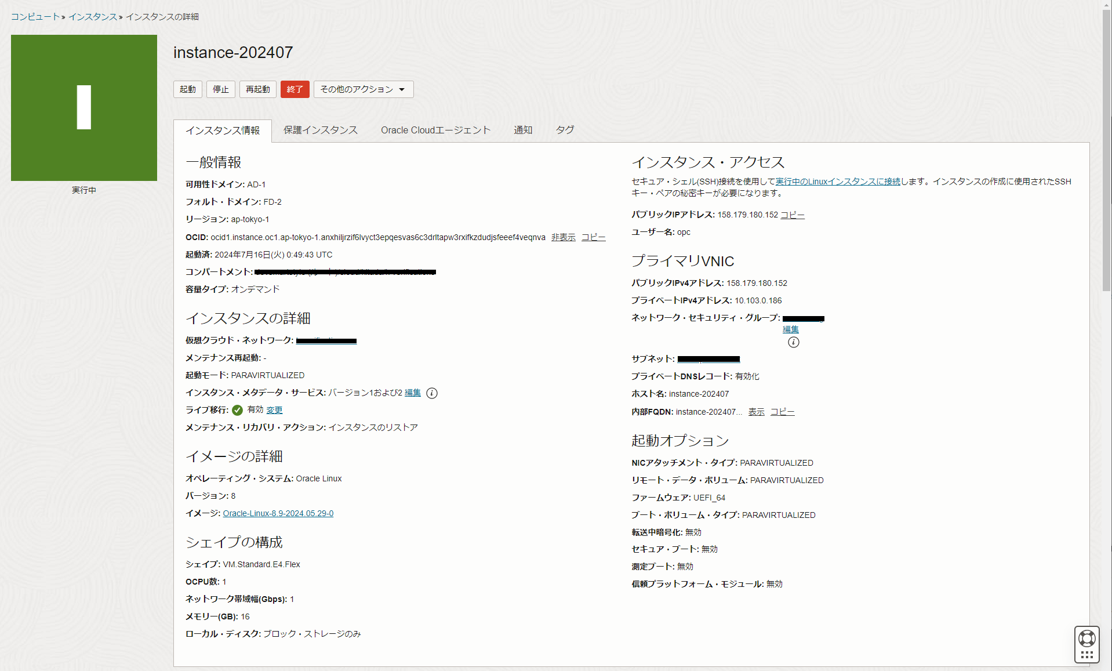Viewport: 1112px width, 671px height.
Task: Click the 起動 button
Action: pos(188,89)
